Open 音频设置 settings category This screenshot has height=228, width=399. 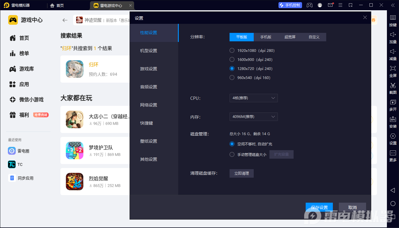pyautogui.click(x=154, y=87)
